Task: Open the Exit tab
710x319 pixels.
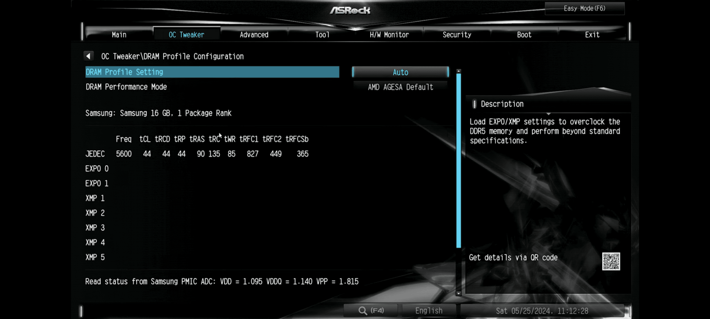Action: [x=592, y=35]
